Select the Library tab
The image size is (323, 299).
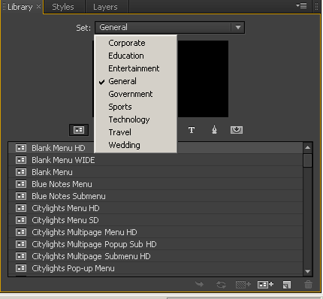(20, 7)
